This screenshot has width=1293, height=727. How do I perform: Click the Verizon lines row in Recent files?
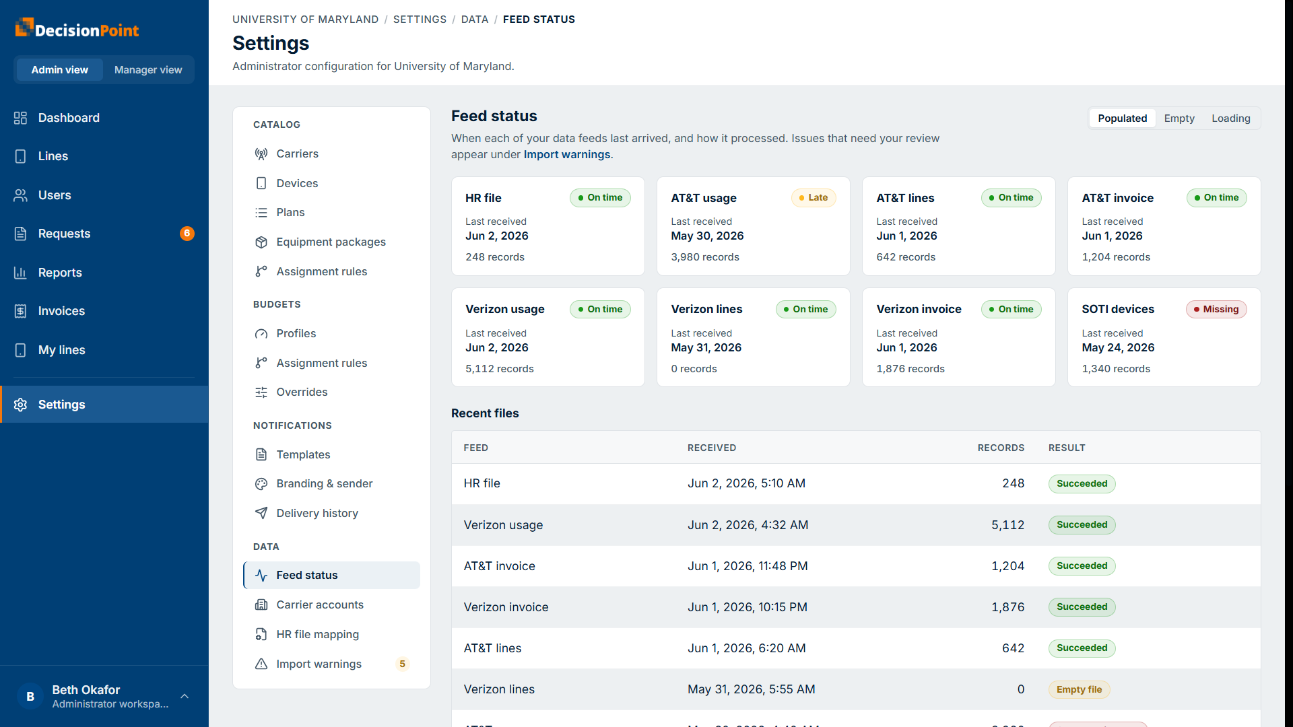[855, 689]
